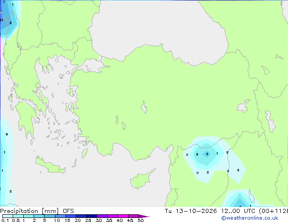Screen dimensions: 288x222
Task: Pick the 35–40 mm legend color swatch
Action: coord(113,216)
